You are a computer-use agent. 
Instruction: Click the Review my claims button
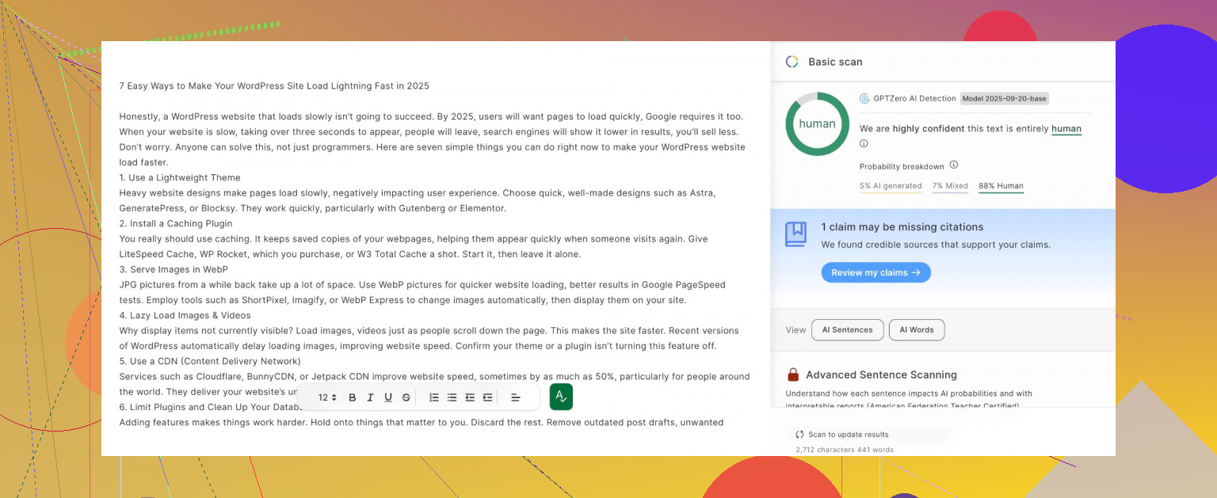[x=876, y=272]
